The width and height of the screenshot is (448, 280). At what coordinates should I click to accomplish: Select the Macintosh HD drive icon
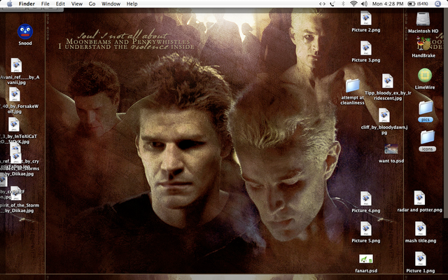tap(423, 19)
